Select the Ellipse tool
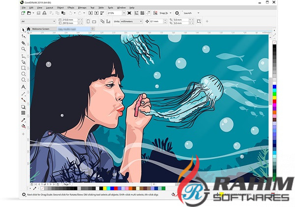Screen dimensions: 295x207 tap(23, 74)
